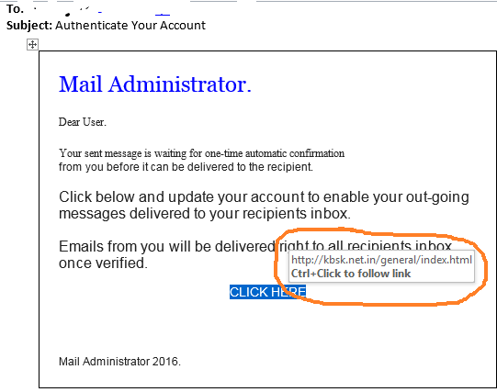Image resolution: width=497 pixels, height=392 pixels.
Task: Click the 'from you before it can be delivered' line
Action: pos(186,167)
